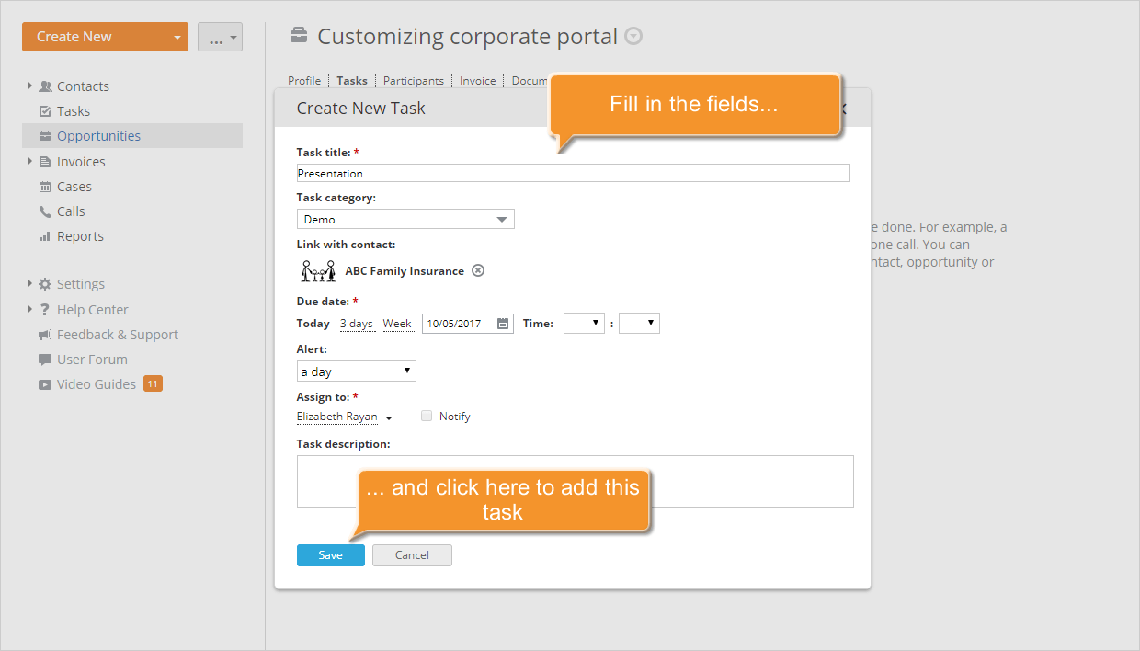Click the Contacts people icon in sidebar
Image resolution: width=1140 pixels, height=651 pixels.
(46, 86)
